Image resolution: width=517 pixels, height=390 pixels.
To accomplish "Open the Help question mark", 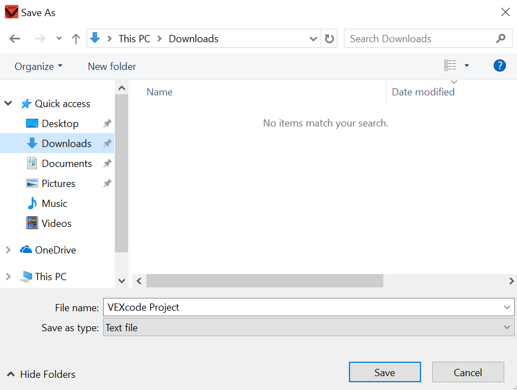I will click(499, 65).
